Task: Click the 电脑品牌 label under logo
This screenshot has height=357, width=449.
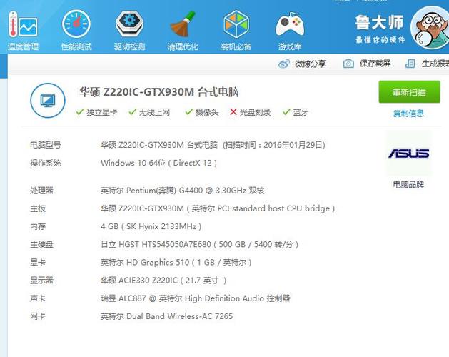Action: 408,184
